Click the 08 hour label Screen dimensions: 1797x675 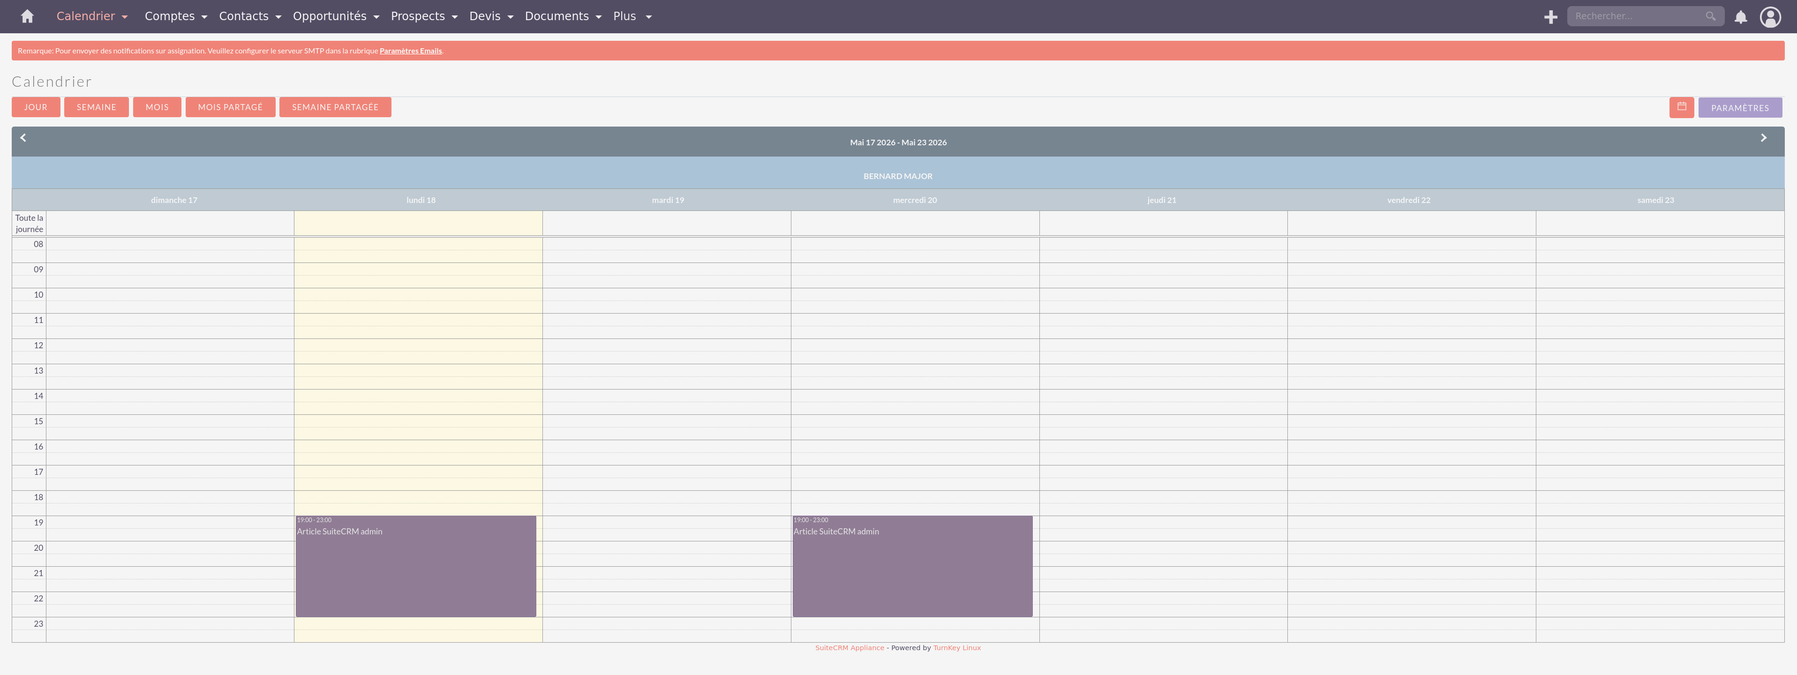click(38, 244)
